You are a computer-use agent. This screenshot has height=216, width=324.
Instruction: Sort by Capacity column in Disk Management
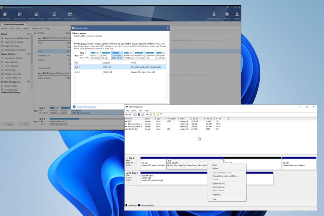click(197, 119)
